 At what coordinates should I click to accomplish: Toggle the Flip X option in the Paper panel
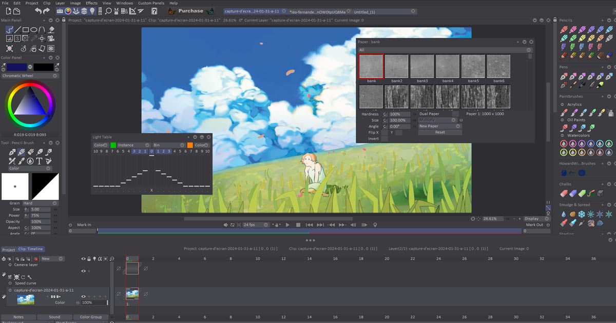click(384, 133)
